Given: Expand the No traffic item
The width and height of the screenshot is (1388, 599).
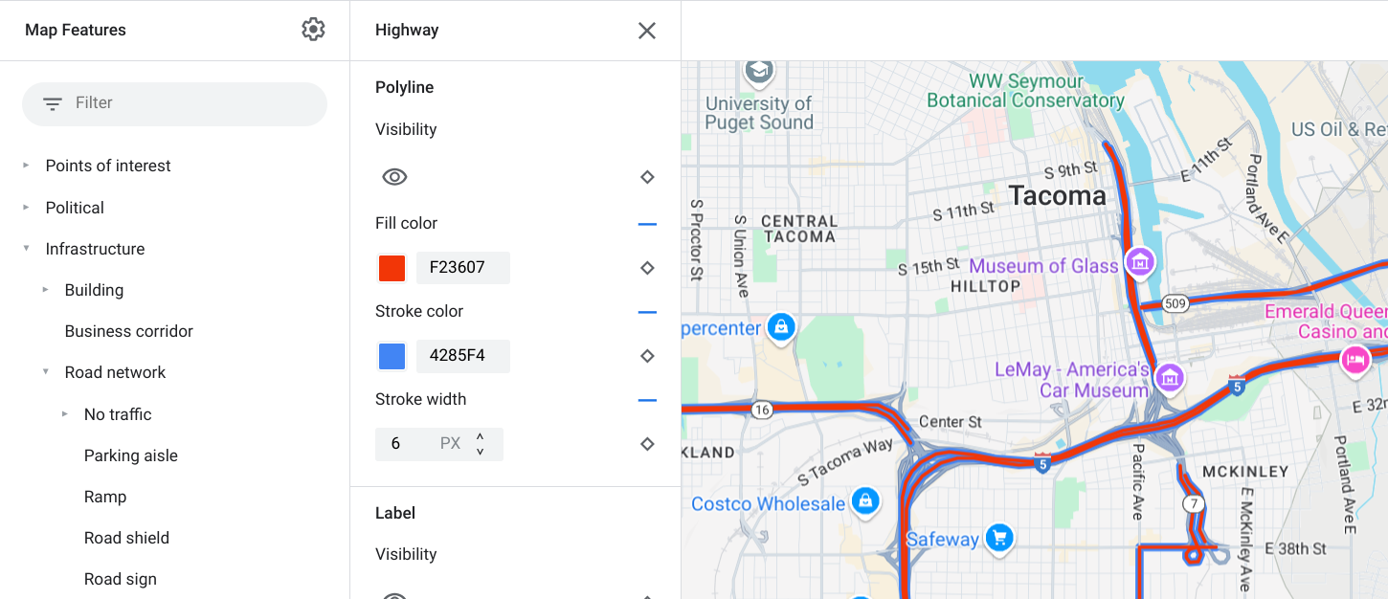Looking at the screenshot, I should click(65, 414).
